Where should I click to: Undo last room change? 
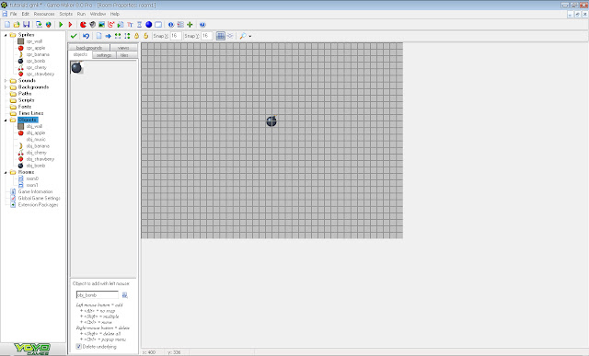click(x=86, y=36)
